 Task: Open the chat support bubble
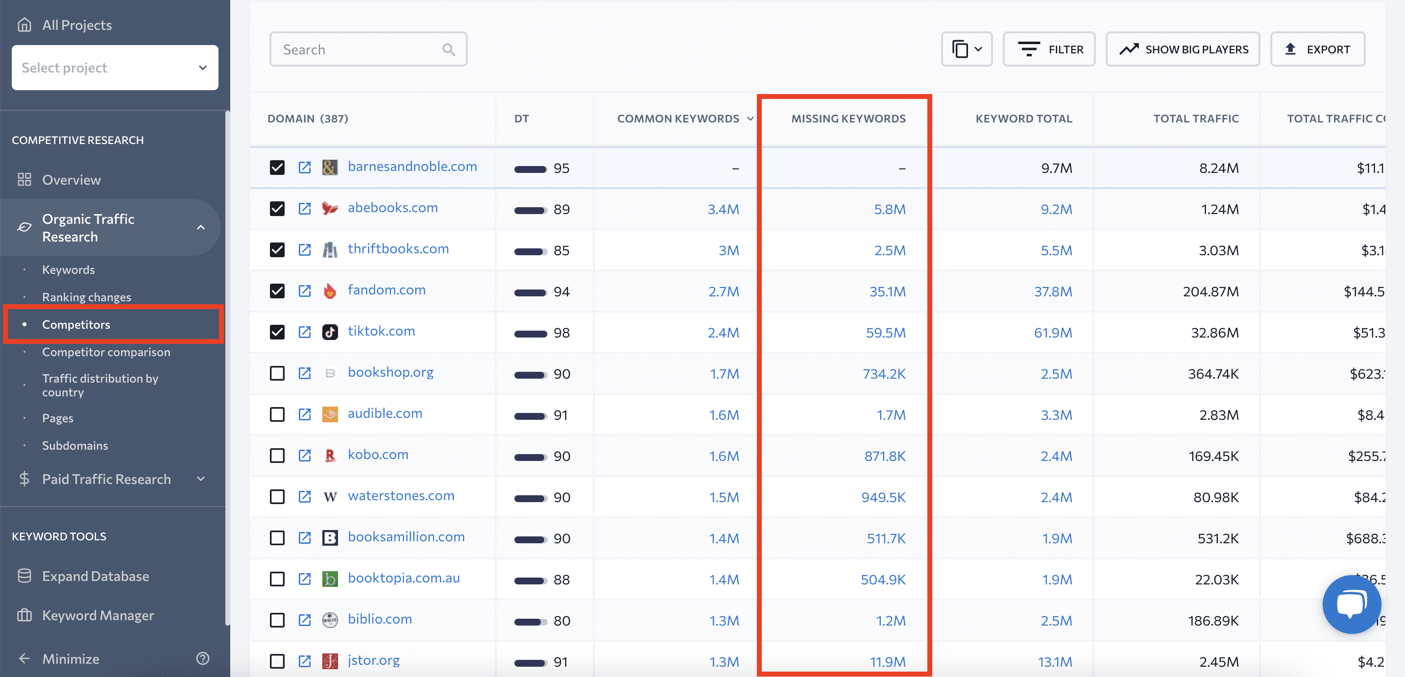pyautogui.click(x=1352, y=604)
